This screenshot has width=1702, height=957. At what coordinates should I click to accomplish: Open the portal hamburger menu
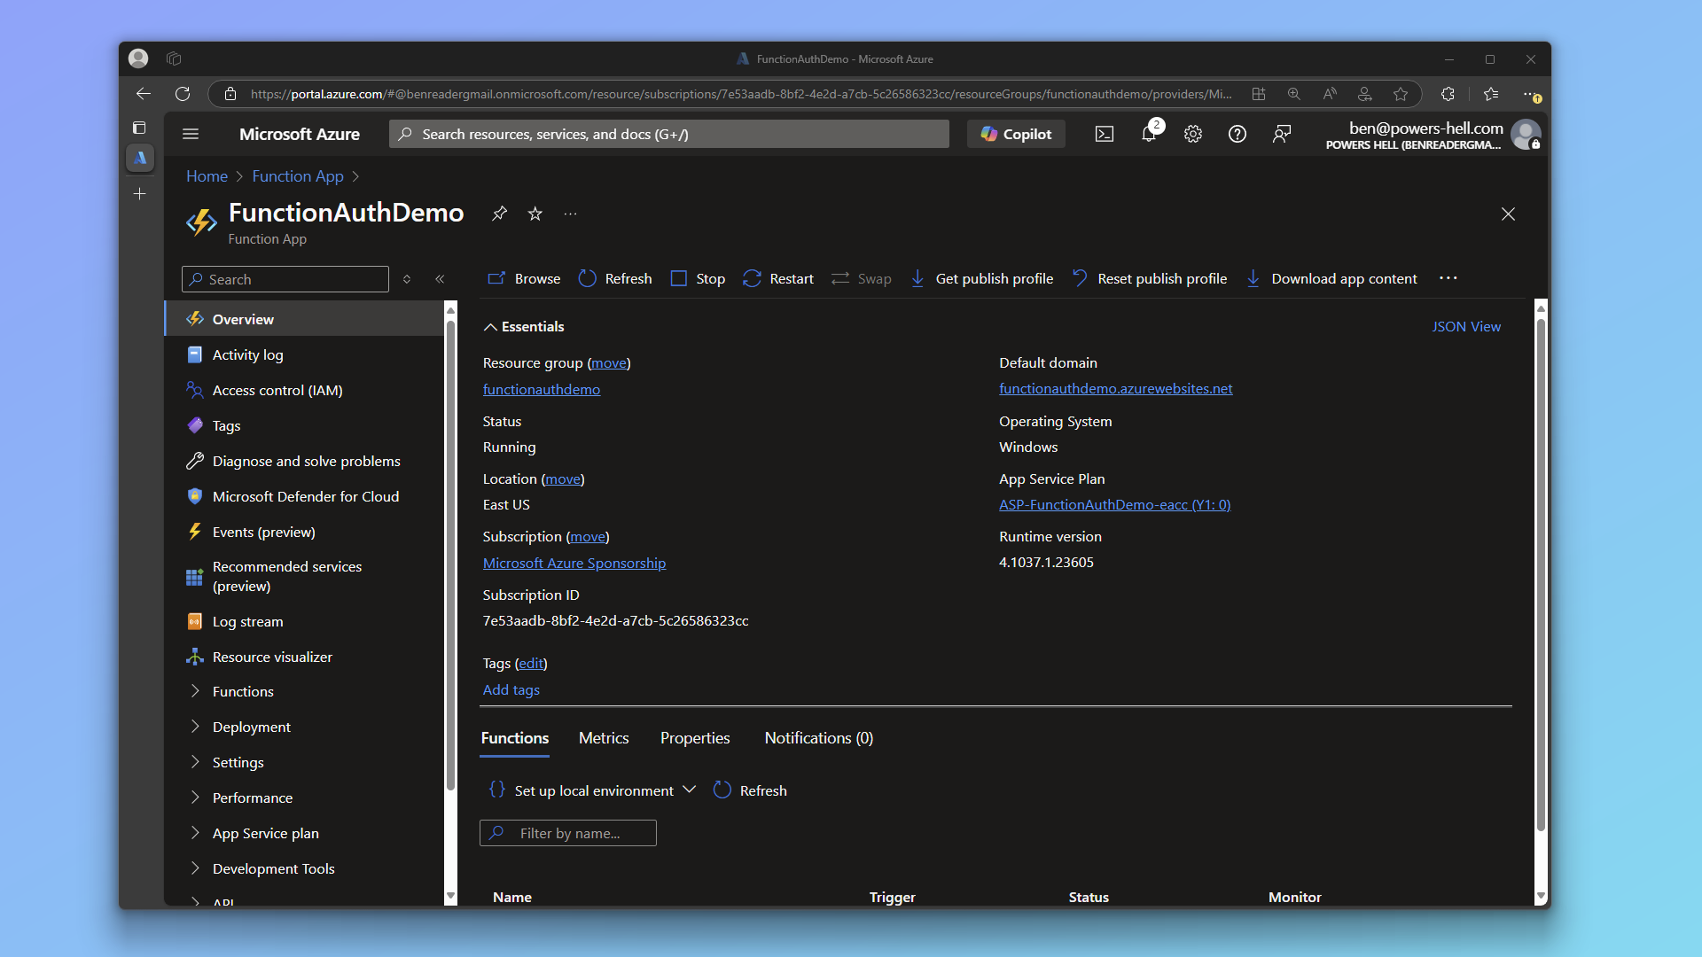(190, 134)
